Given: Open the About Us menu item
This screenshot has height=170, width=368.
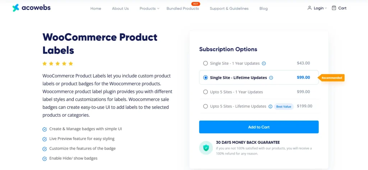Looking at the screenshot, I should click(120, 9).
